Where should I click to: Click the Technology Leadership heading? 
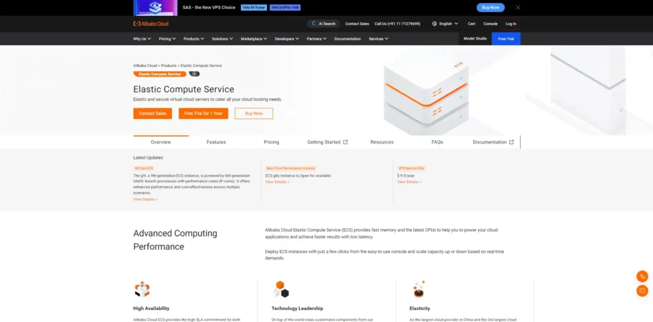point(297,309)
